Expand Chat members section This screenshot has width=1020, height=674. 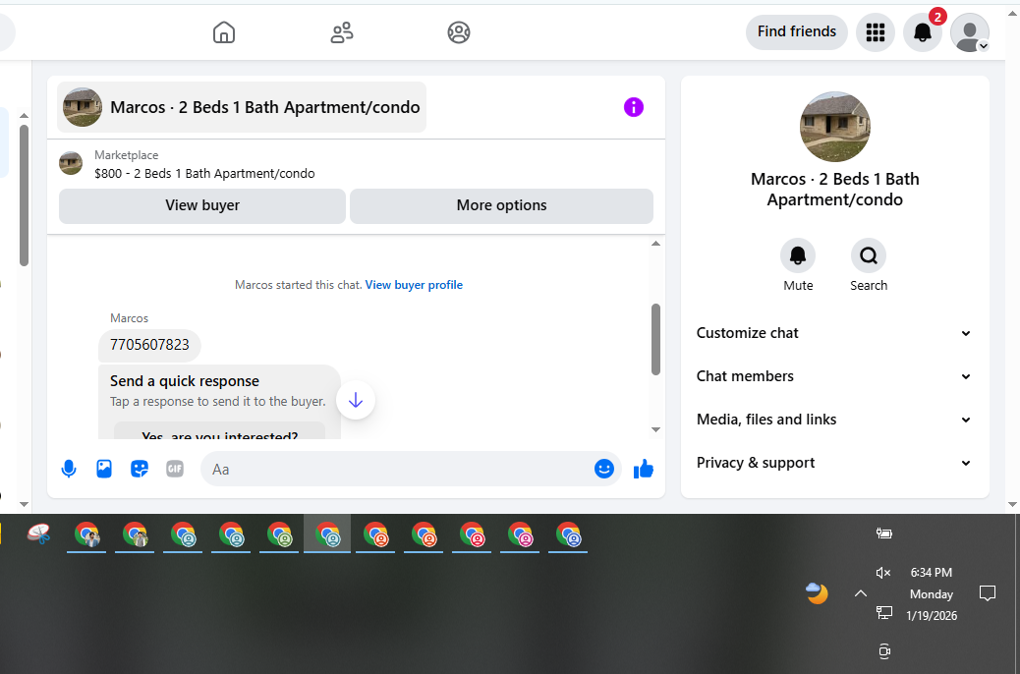834,376
